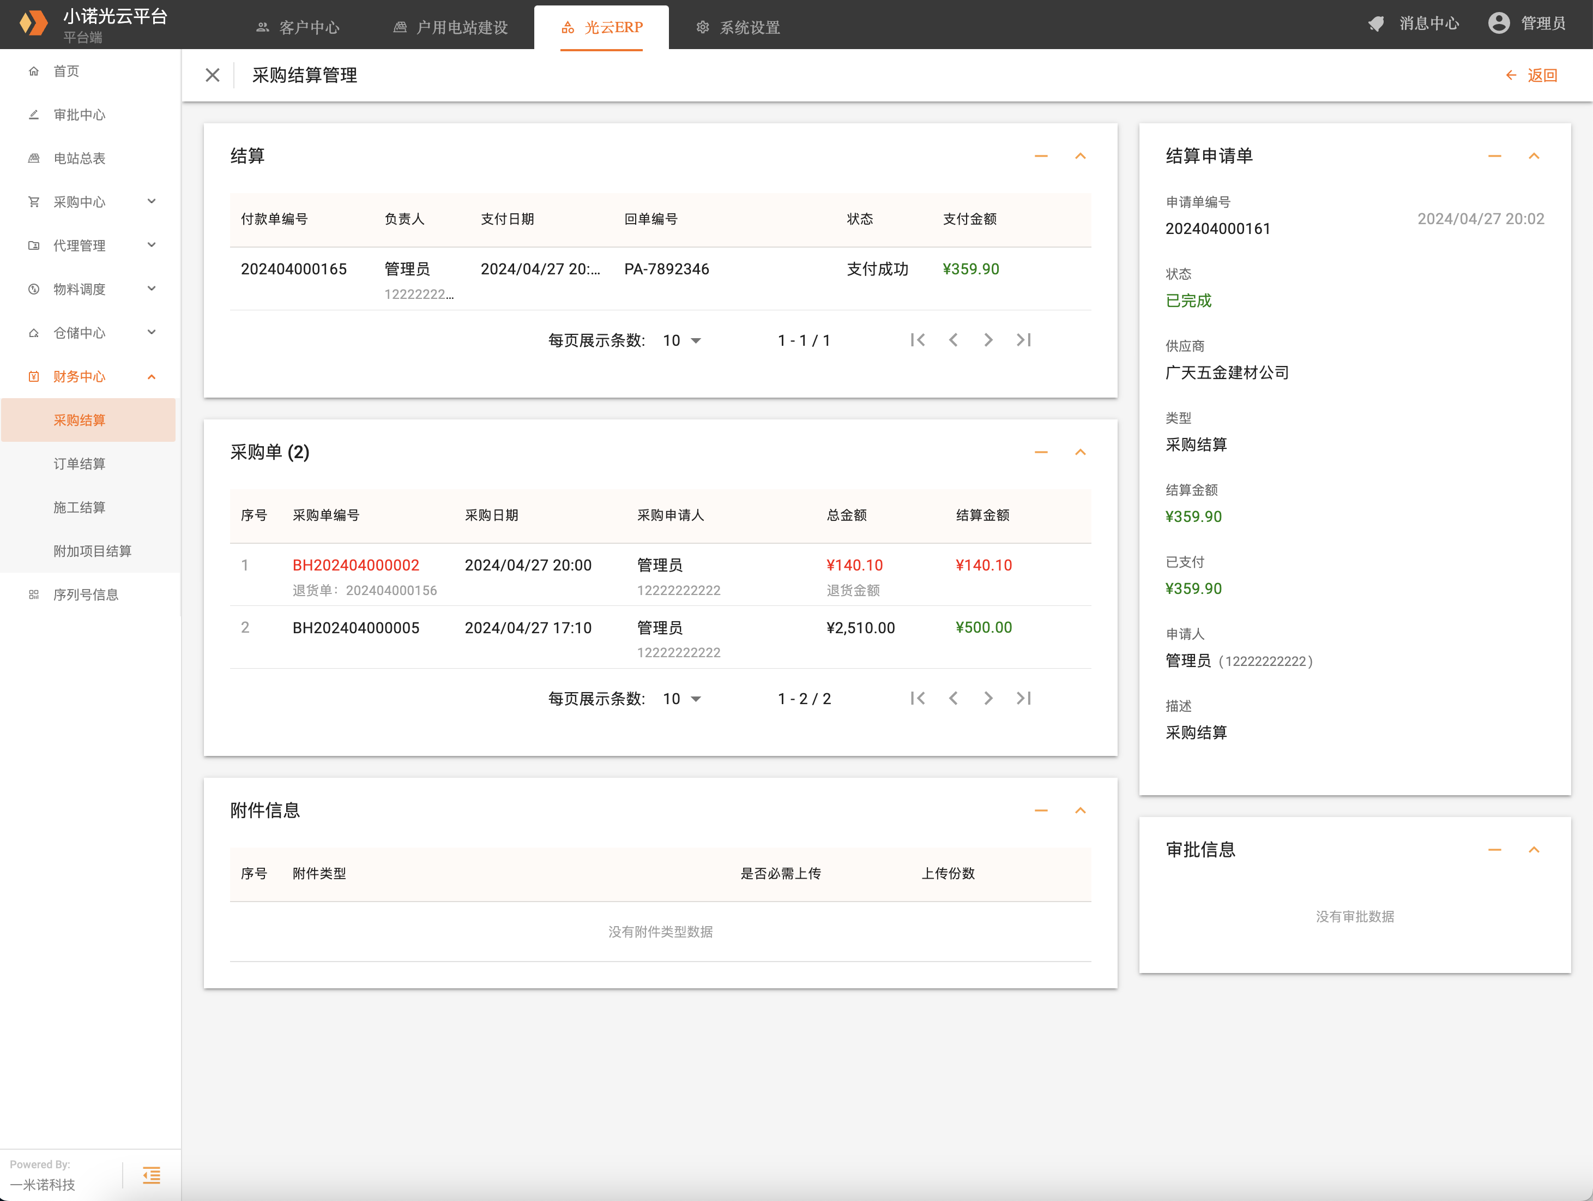Image resolution: width=1593 pixels, height=1201 pixels.
Task: Collapse the 附件信息 card with chevron
Action: tap(1080, 810)
